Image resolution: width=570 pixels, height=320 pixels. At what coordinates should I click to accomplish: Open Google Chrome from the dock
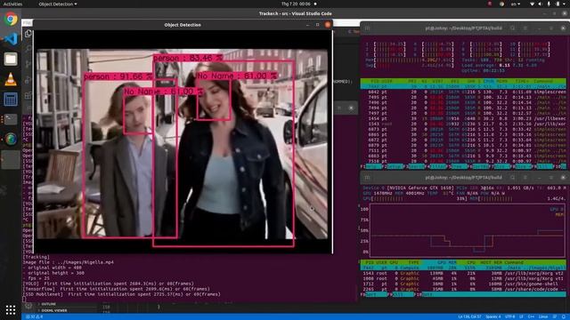pyautogui.click(x=11, y=19)
